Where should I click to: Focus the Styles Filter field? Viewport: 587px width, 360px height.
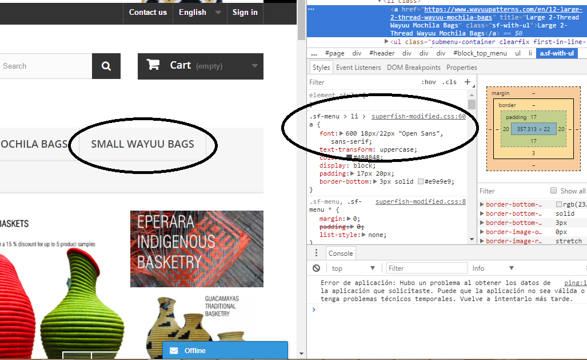363,82
